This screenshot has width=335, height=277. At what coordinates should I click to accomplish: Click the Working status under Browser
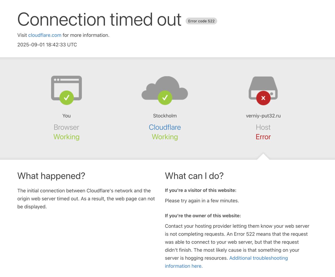point(66,137)
